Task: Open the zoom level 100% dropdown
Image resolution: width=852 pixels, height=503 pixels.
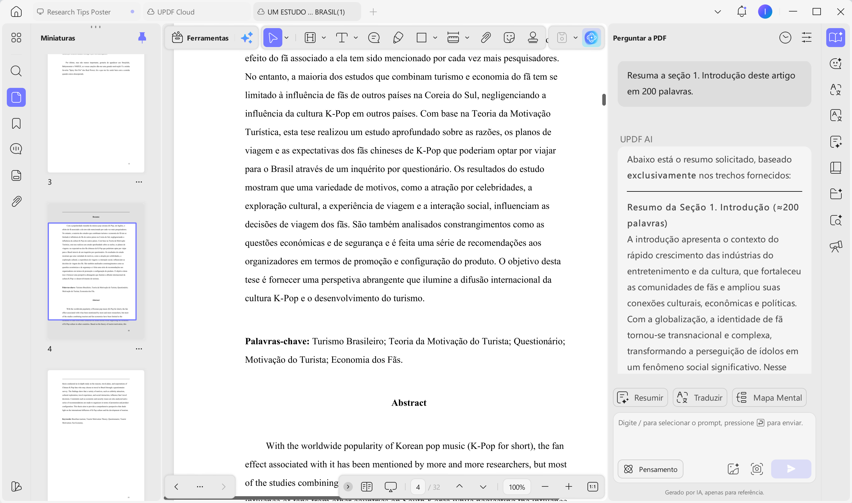Action: point(516,487)
